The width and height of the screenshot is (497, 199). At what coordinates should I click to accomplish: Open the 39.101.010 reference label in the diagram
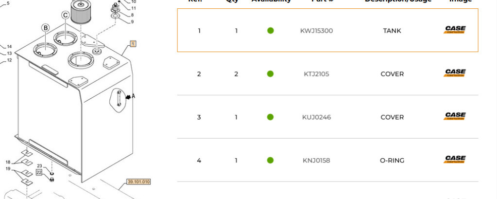[139, 182]
